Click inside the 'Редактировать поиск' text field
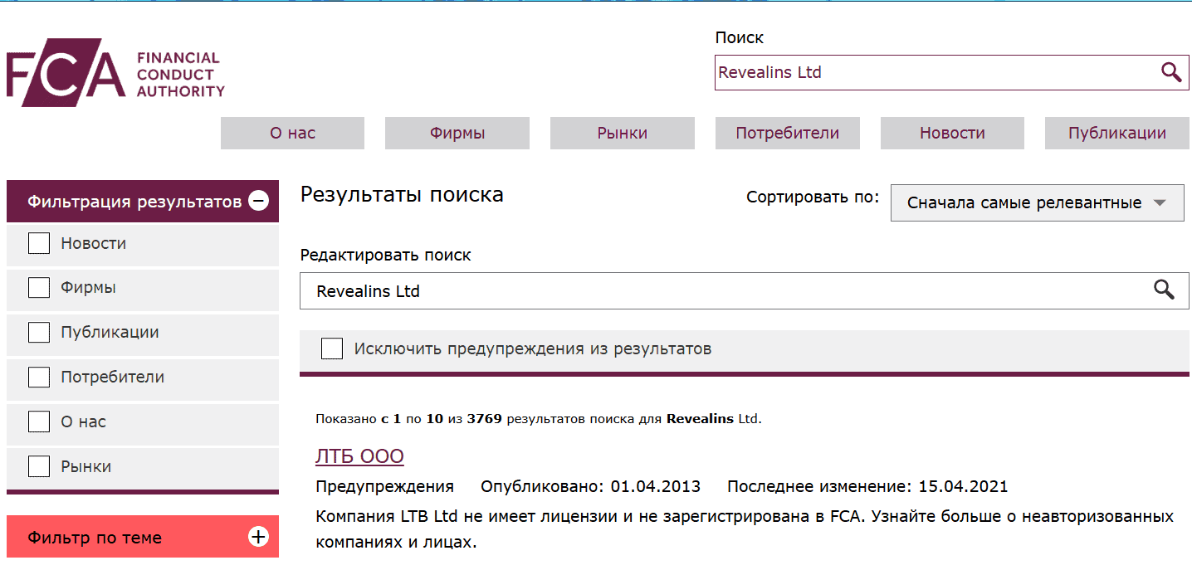Screen dimensions: 1192x570 [x=581, y=290]
